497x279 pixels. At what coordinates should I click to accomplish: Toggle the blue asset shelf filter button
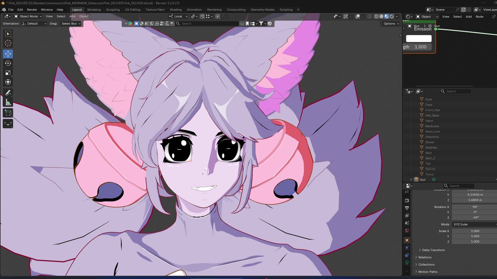point(136,24)
